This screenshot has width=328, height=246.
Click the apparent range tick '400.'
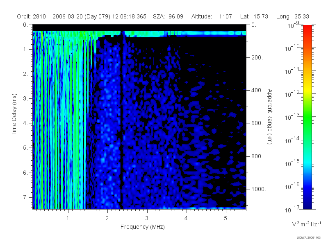pyautogui.click(x=257, y=90)
